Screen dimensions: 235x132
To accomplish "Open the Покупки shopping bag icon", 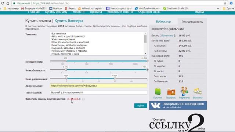I will click(x=158, y=91).
